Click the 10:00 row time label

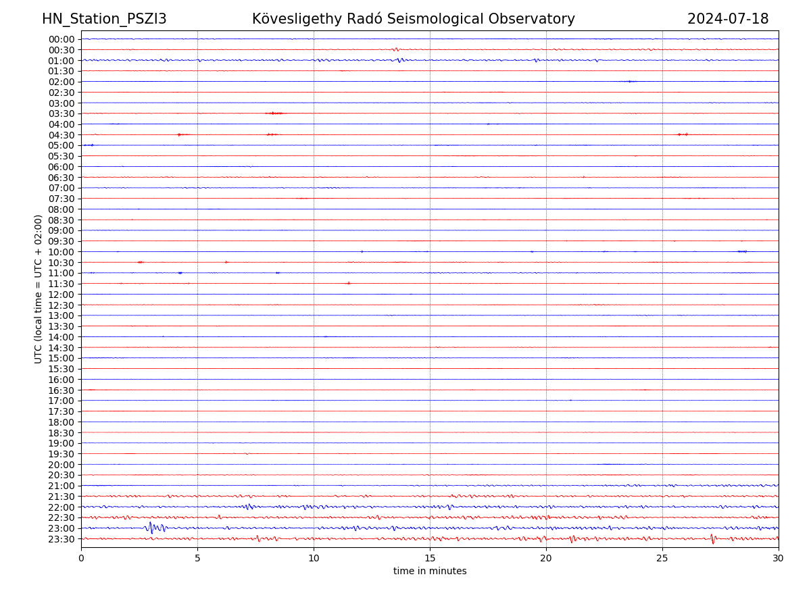[x=62, y=252]
